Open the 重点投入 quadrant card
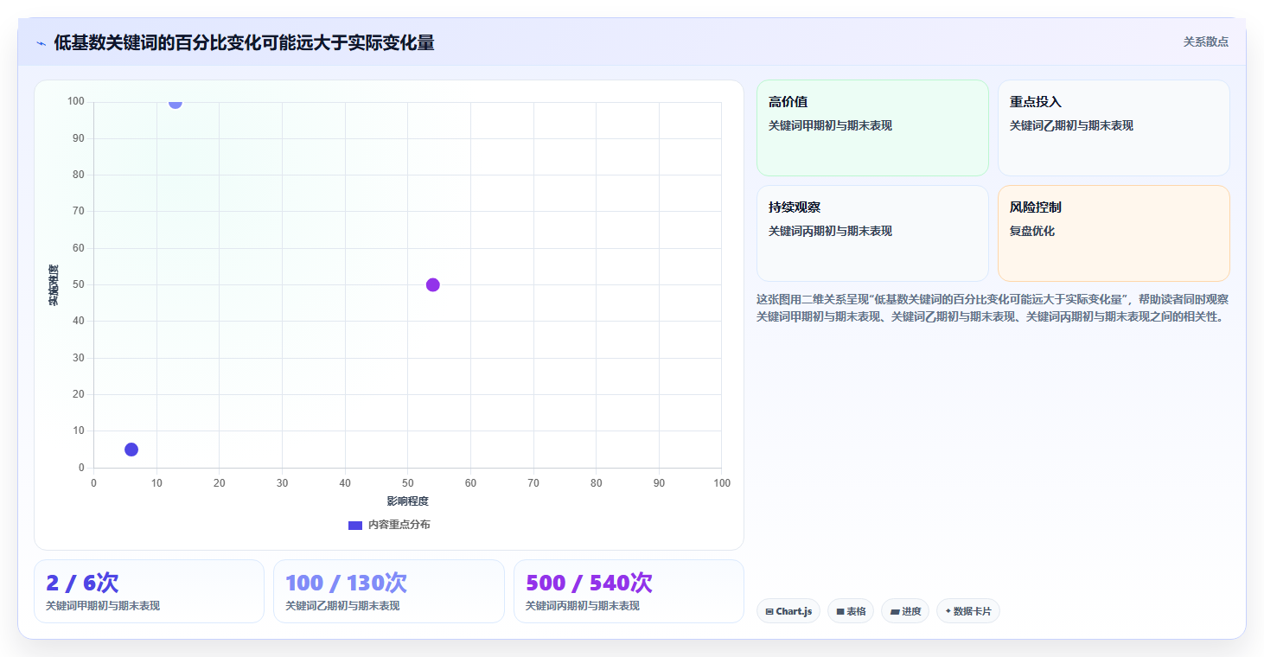Viewport: 1264px width, 657px height. [1114, 128]
